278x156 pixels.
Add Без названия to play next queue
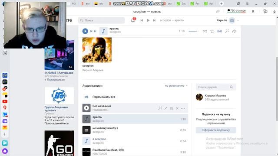pyautogui.click(x=172, y=108)
